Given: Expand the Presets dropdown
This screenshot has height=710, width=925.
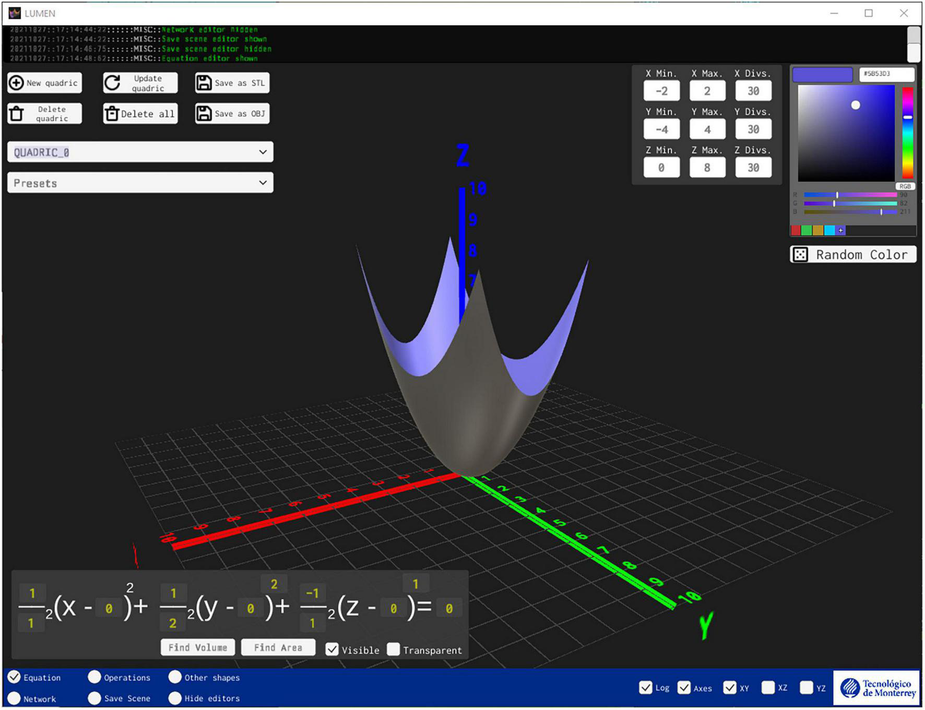Looking at the screenshot, I should [139, 183].
